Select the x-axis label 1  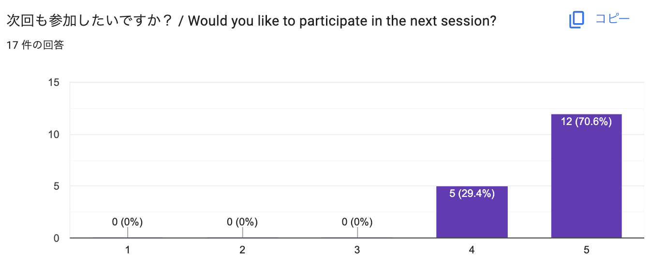point(127,250)
